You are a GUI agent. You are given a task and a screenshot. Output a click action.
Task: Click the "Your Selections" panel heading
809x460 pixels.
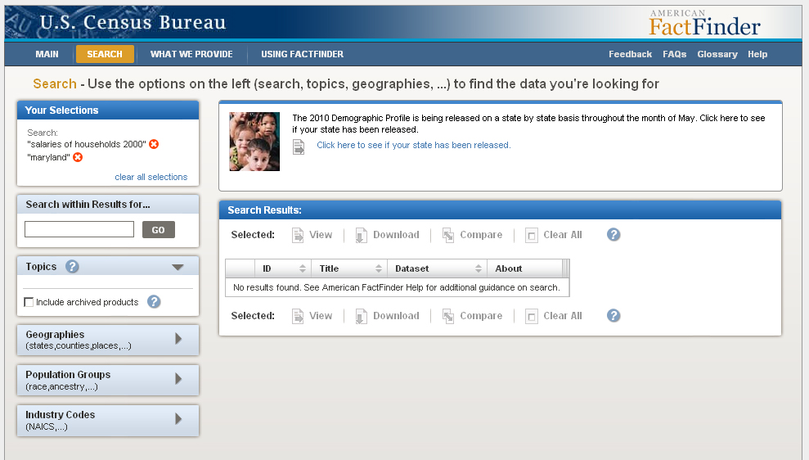[x=61, y=110]
